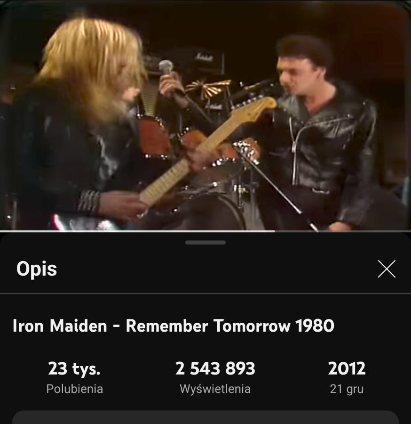
Task: Click the 23 tys. likes count
Action: [x=74, y=368]
